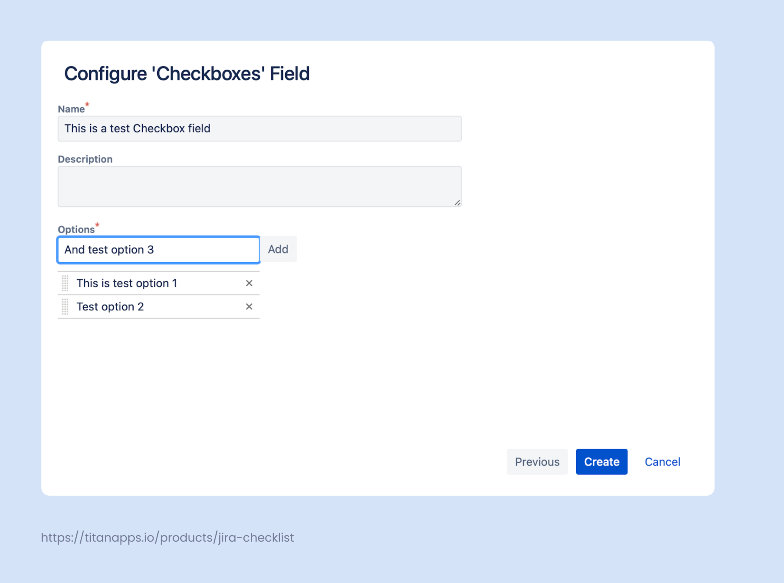The height and width of the screenshot is (583, 784).
Task: Click the Previous button
Action: click(x=537, y=462)
